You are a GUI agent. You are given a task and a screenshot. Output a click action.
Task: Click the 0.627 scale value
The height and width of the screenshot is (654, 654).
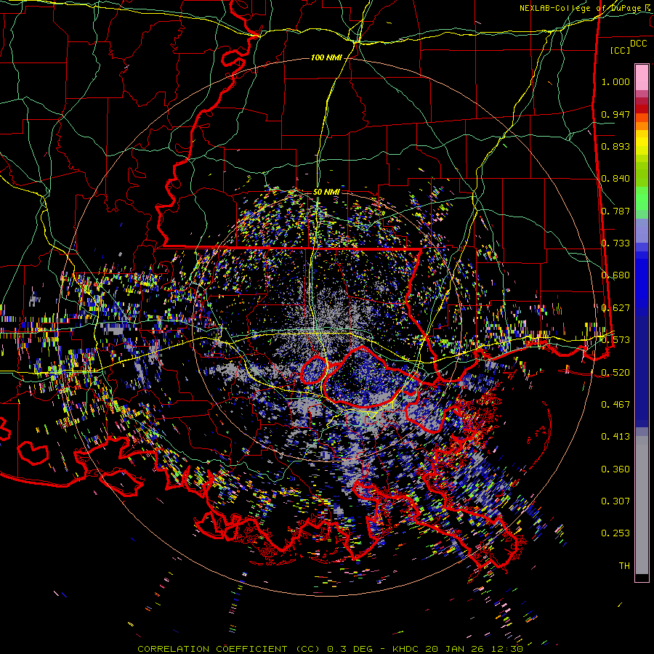[615, 308]
